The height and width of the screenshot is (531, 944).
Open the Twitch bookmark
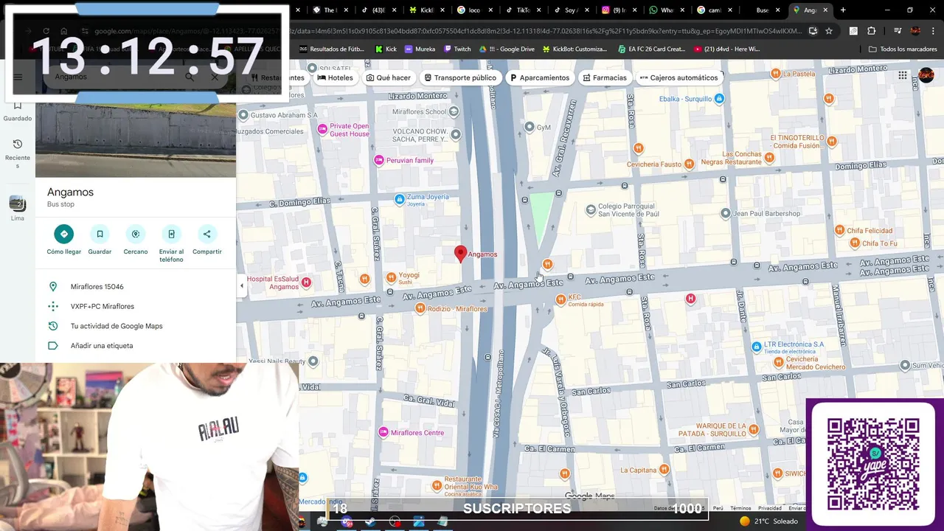(457, 49)
